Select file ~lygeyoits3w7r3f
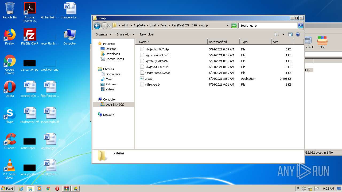The width and height of the screenshot is (342, 192). click(x=156, y=67)
